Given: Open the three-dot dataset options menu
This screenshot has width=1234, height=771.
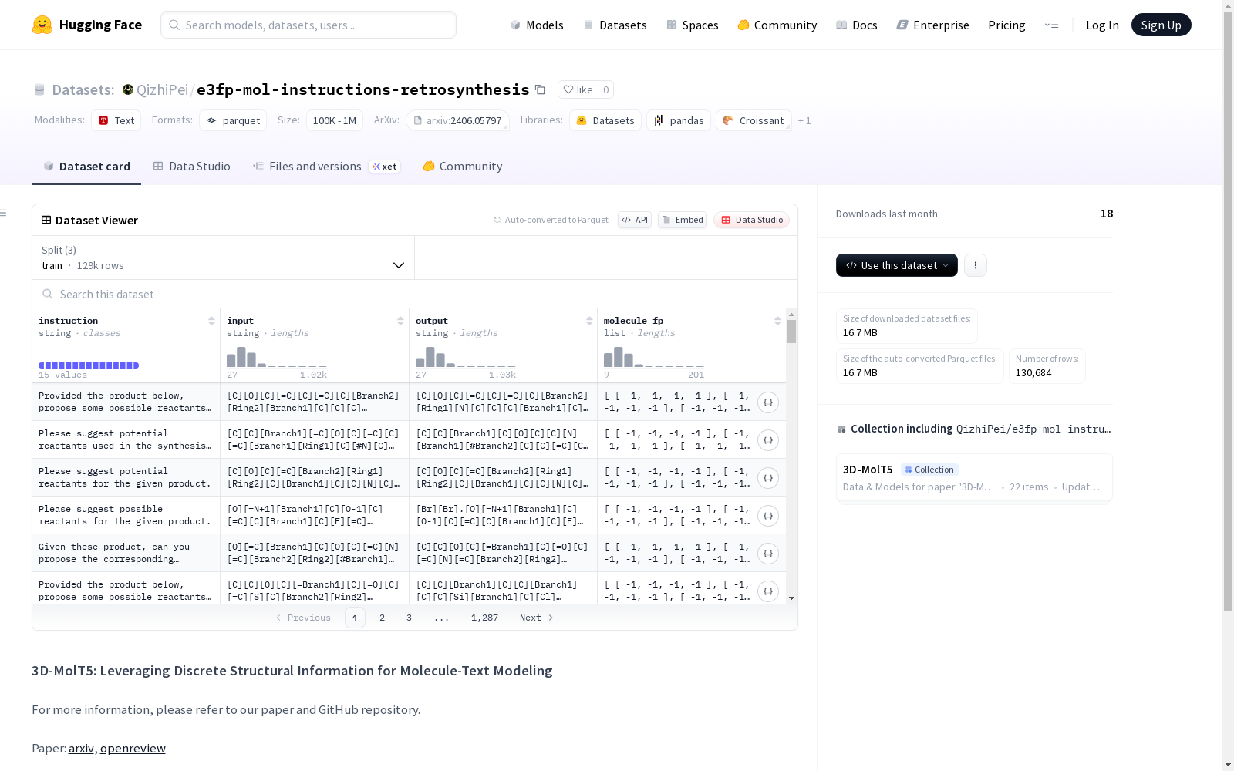Looking at the screenshot, I should 975,265.
